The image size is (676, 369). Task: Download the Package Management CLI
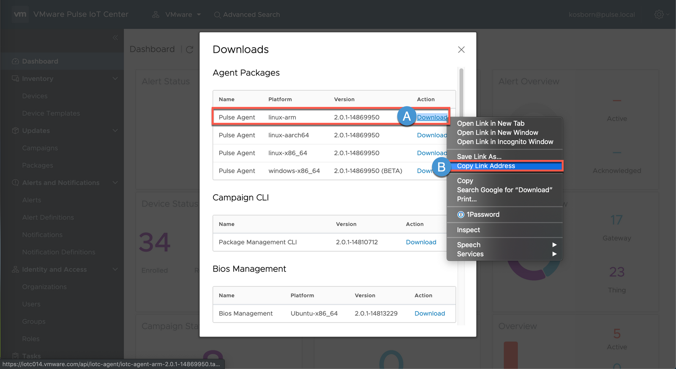[x=421, y=242]
